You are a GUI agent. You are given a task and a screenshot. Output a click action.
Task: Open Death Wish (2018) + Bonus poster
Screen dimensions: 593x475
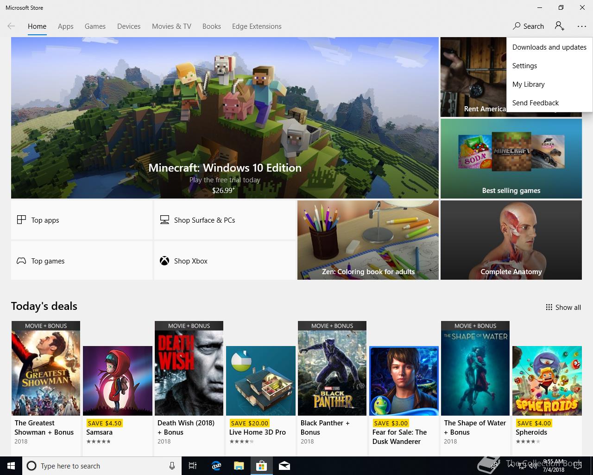(x=189, y=368)
